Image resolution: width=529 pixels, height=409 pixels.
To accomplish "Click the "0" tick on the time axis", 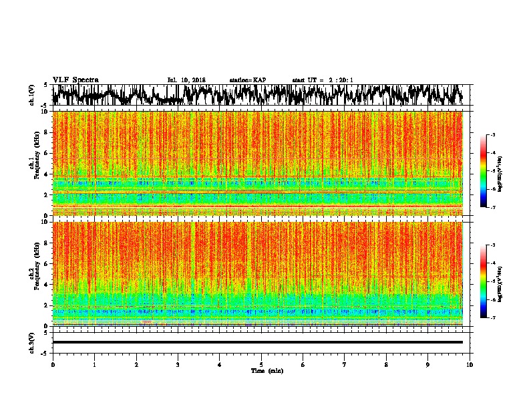I will [x=53, y=365].
